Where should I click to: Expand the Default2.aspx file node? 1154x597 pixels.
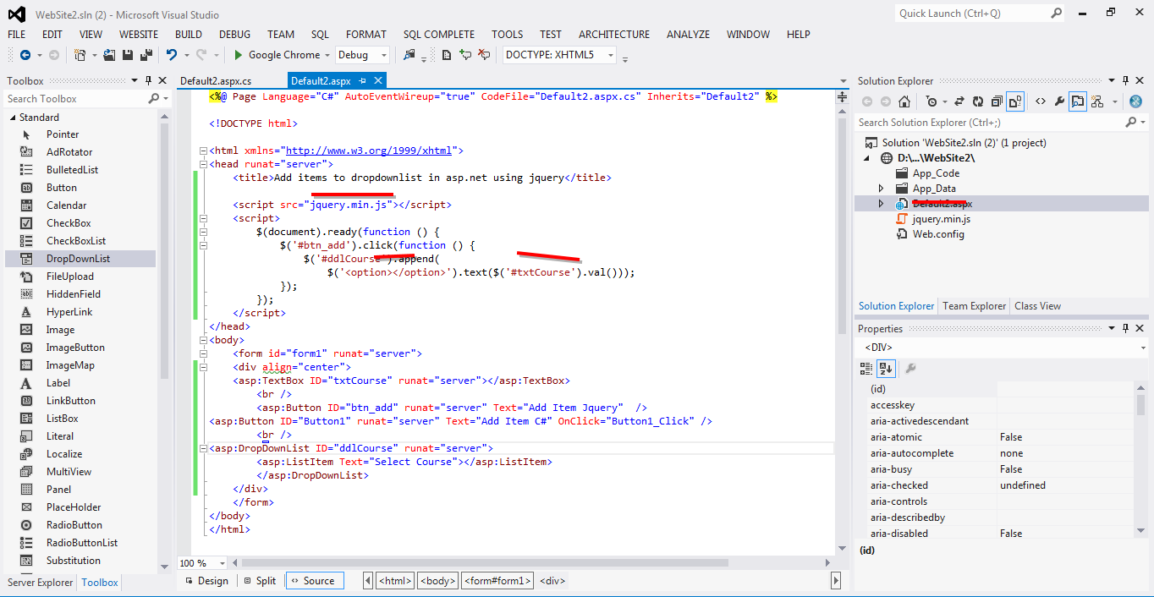881,204
